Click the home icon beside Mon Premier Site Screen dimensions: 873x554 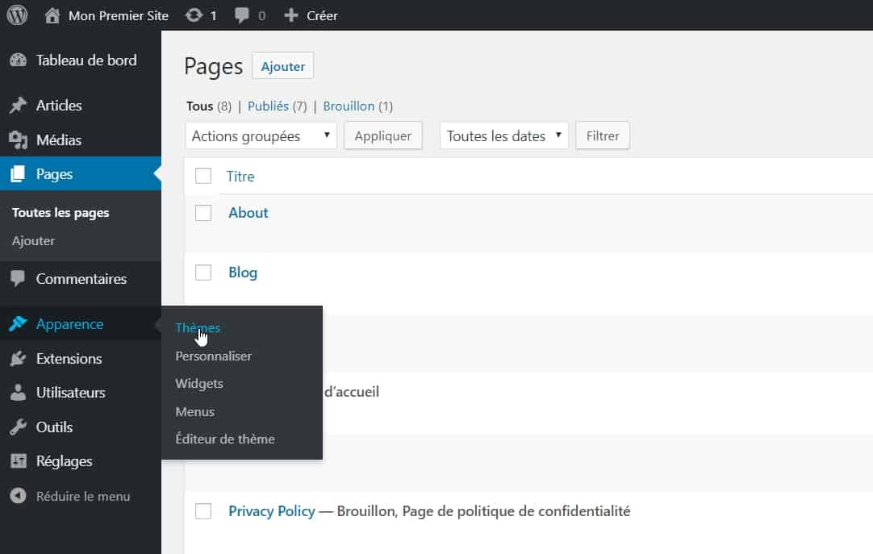[x=52, y=15]
